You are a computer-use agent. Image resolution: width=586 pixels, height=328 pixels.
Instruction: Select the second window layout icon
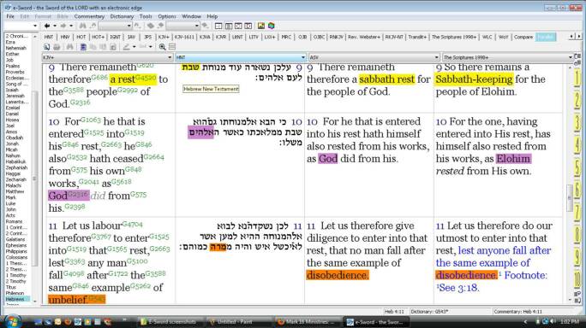[x=229, y=26]
